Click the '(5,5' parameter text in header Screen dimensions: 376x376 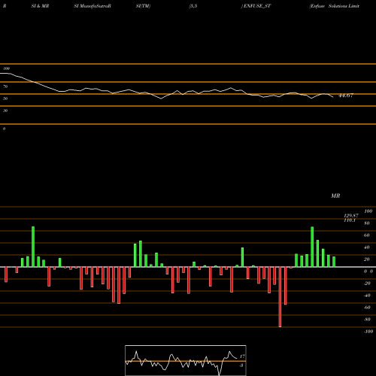point(193,6)
